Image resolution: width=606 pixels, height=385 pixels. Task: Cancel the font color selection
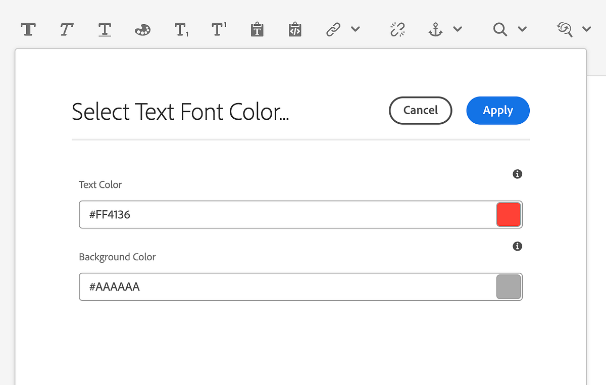click(420, 110)
